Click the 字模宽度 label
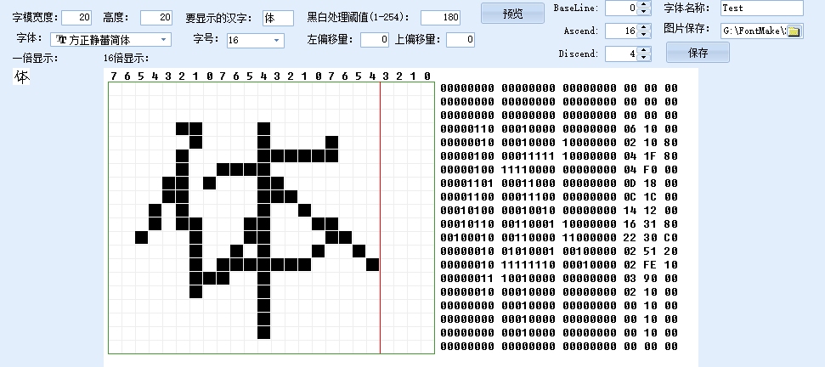 35,17
